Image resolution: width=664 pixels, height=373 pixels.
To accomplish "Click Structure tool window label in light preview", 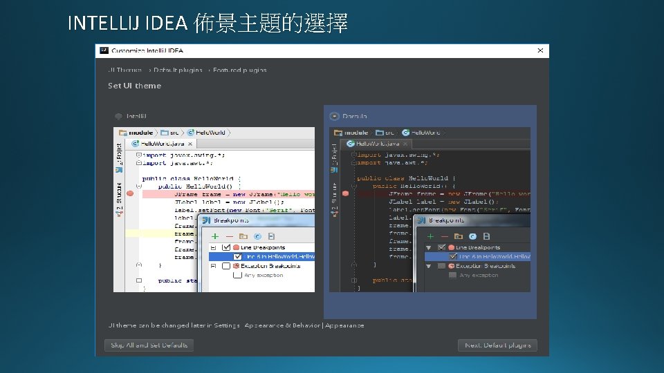I will coord(119,197).
